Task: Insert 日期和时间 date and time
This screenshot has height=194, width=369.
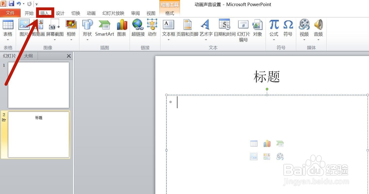Action: point(224,28)
